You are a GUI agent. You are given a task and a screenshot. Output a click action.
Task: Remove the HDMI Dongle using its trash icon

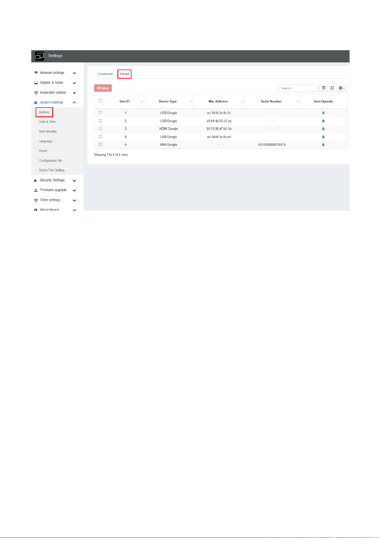pyautogui.click(x=323, y=129)
